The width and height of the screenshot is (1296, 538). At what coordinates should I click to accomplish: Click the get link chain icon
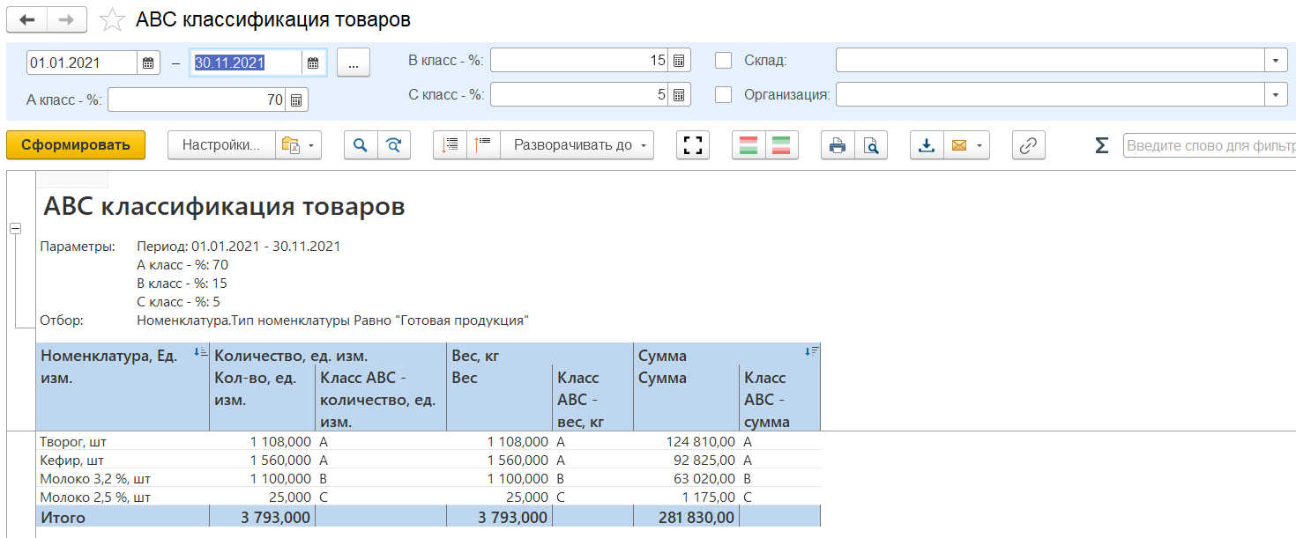click(1028, 145)
